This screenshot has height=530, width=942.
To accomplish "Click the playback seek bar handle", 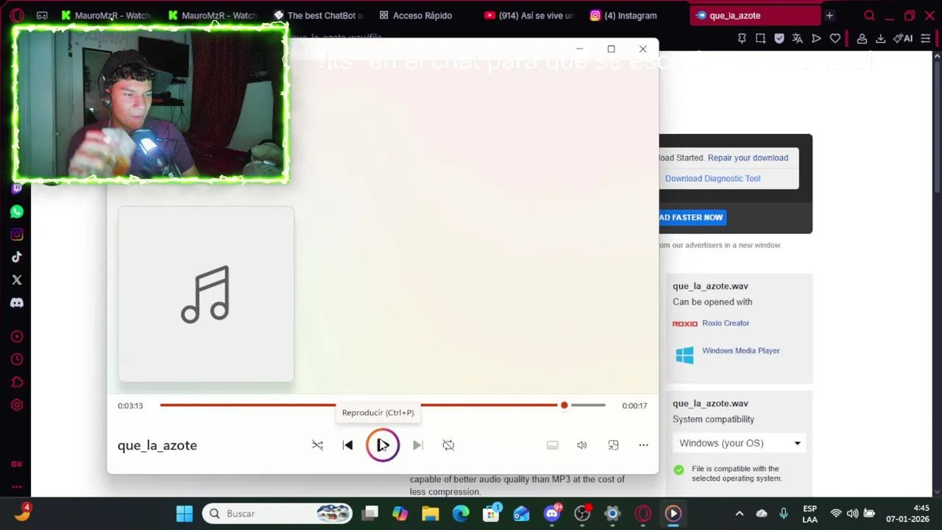I will click(564, 405).
